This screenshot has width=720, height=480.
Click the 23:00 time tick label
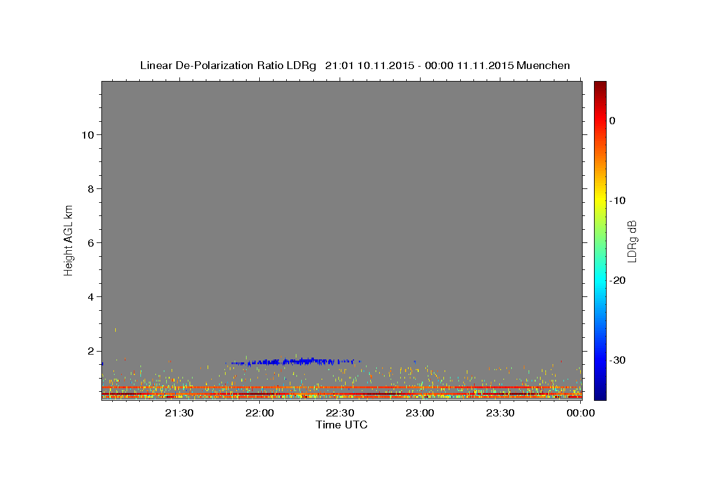(x=420, y=413)
